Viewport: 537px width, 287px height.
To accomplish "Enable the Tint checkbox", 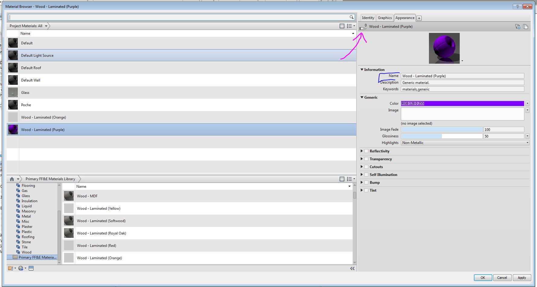I will click(366, 190).
